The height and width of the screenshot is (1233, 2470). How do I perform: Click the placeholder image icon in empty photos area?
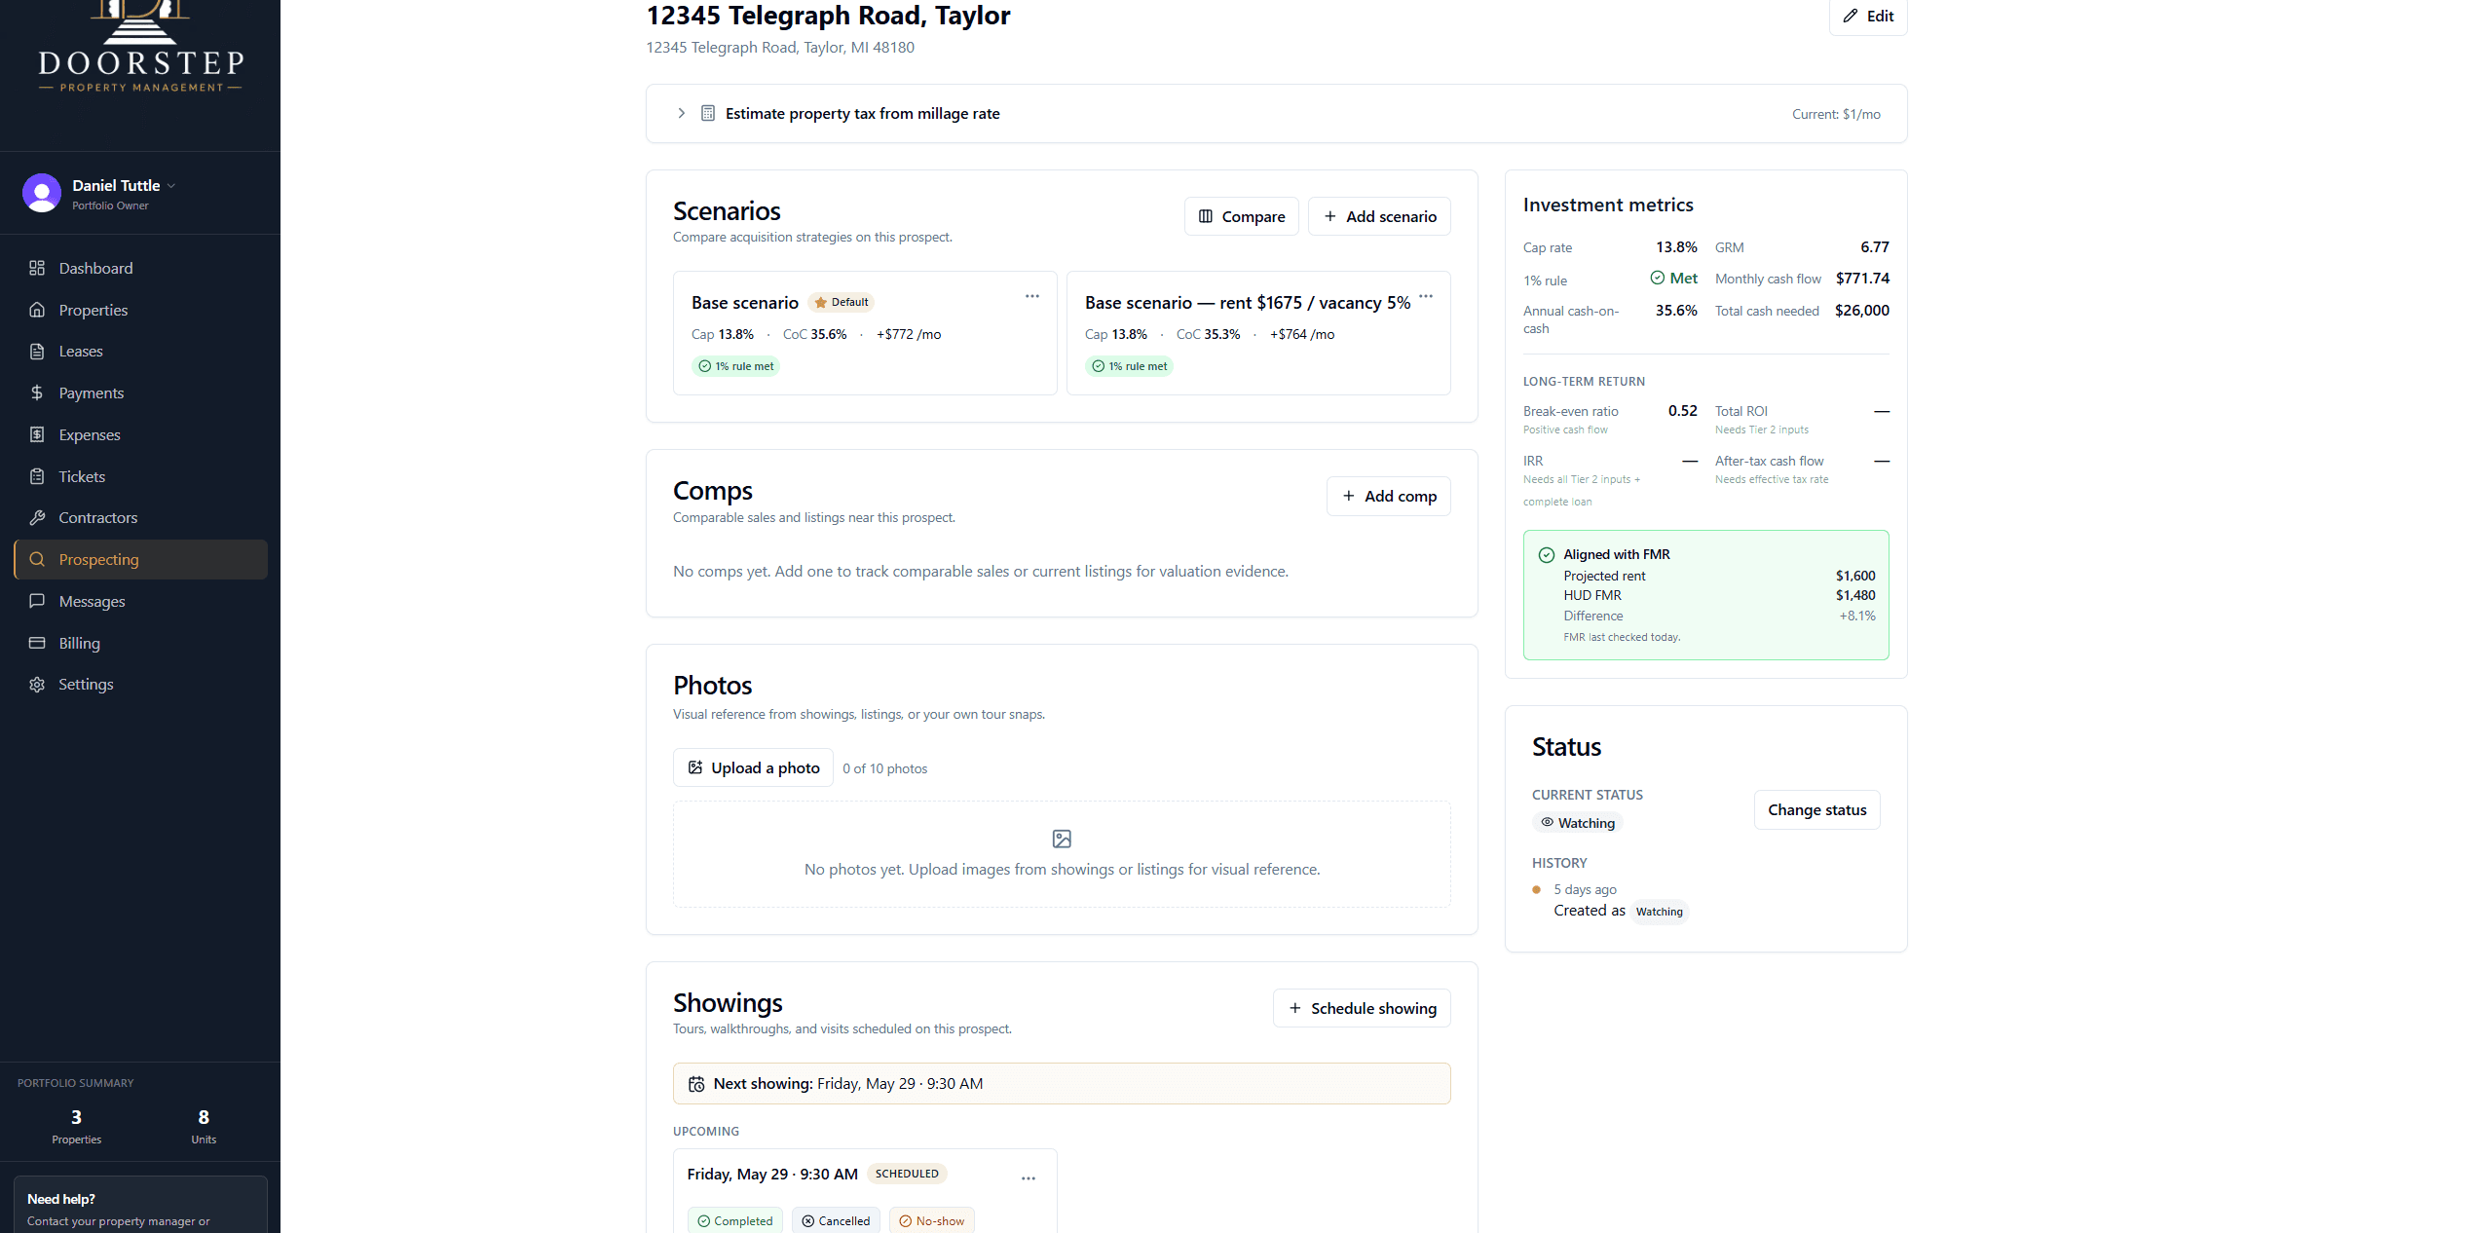[1062, 839]
